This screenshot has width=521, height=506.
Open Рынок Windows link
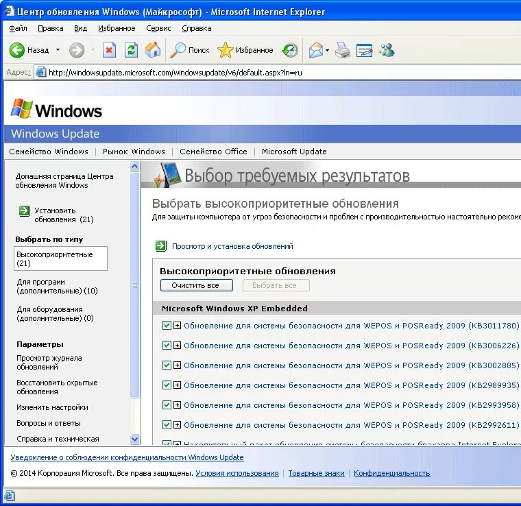tap(134, 152)
